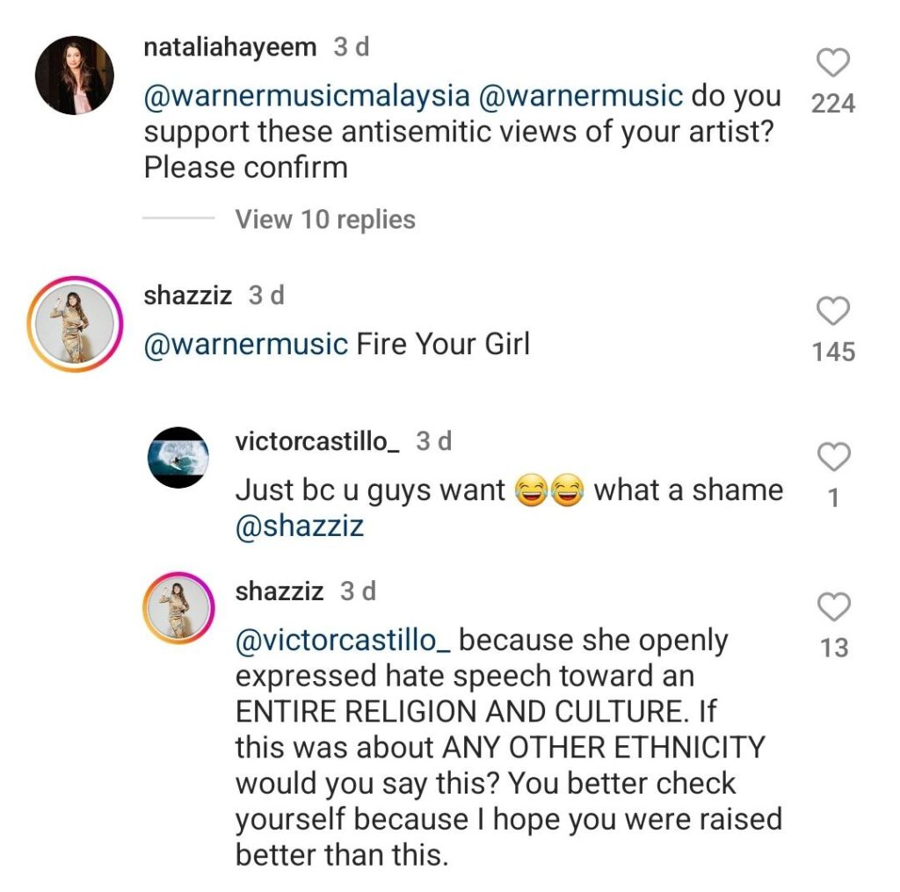Screen dimensions: 900x892
Task: Open @warnermusicmalaysia mention link
Action: point(308,97)
